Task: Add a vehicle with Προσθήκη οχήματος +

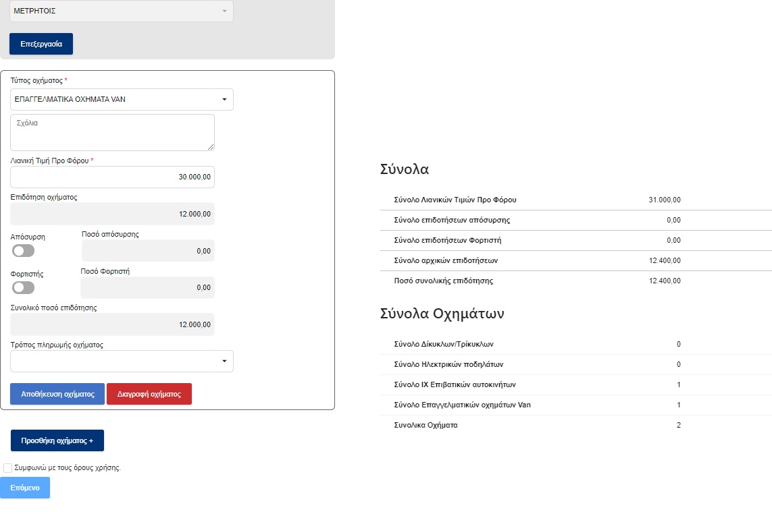Action: [57, 440]
